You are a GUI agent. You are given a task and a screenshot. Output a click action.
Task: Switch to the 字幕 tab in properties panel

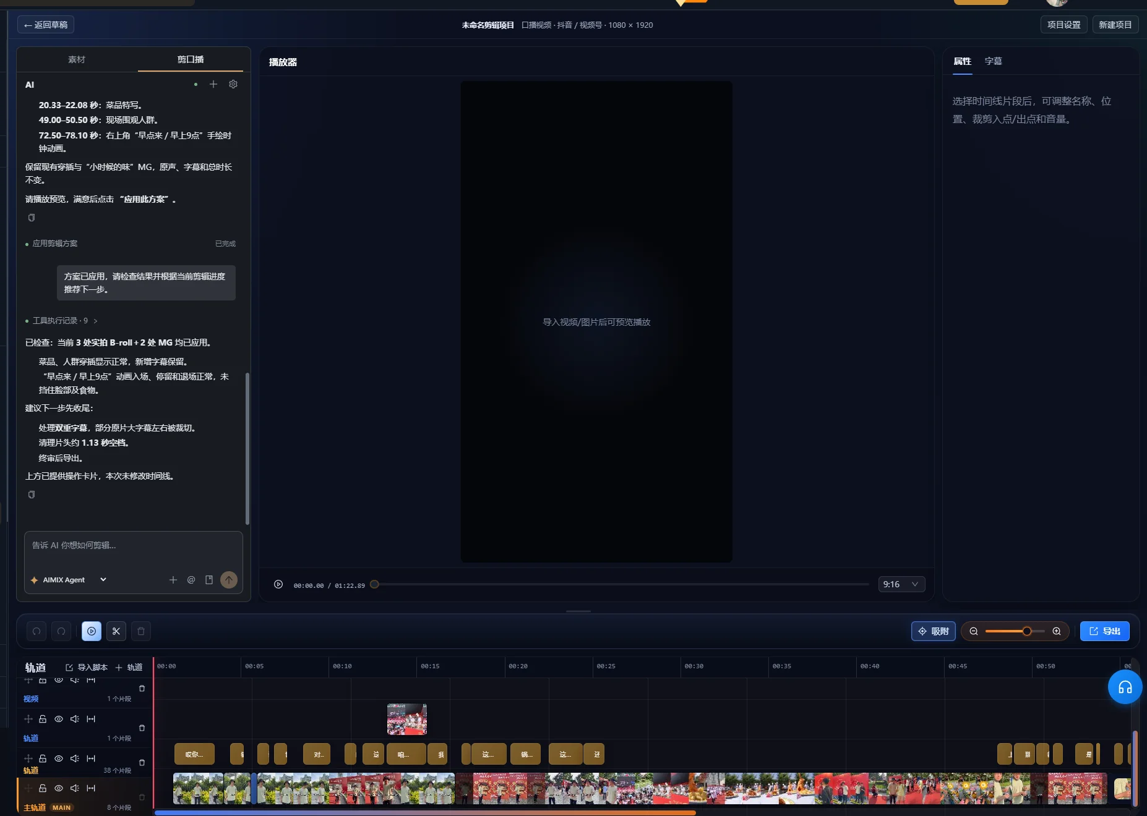coord(993,61)
